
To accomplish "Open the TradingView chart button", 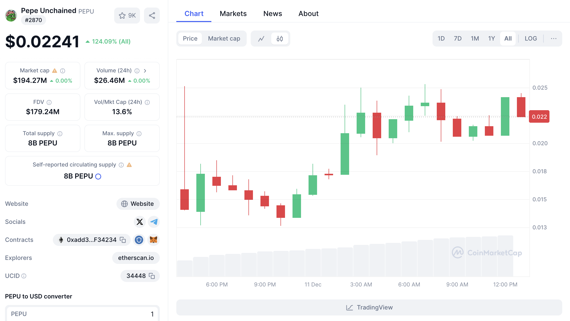I will [369, 307].
